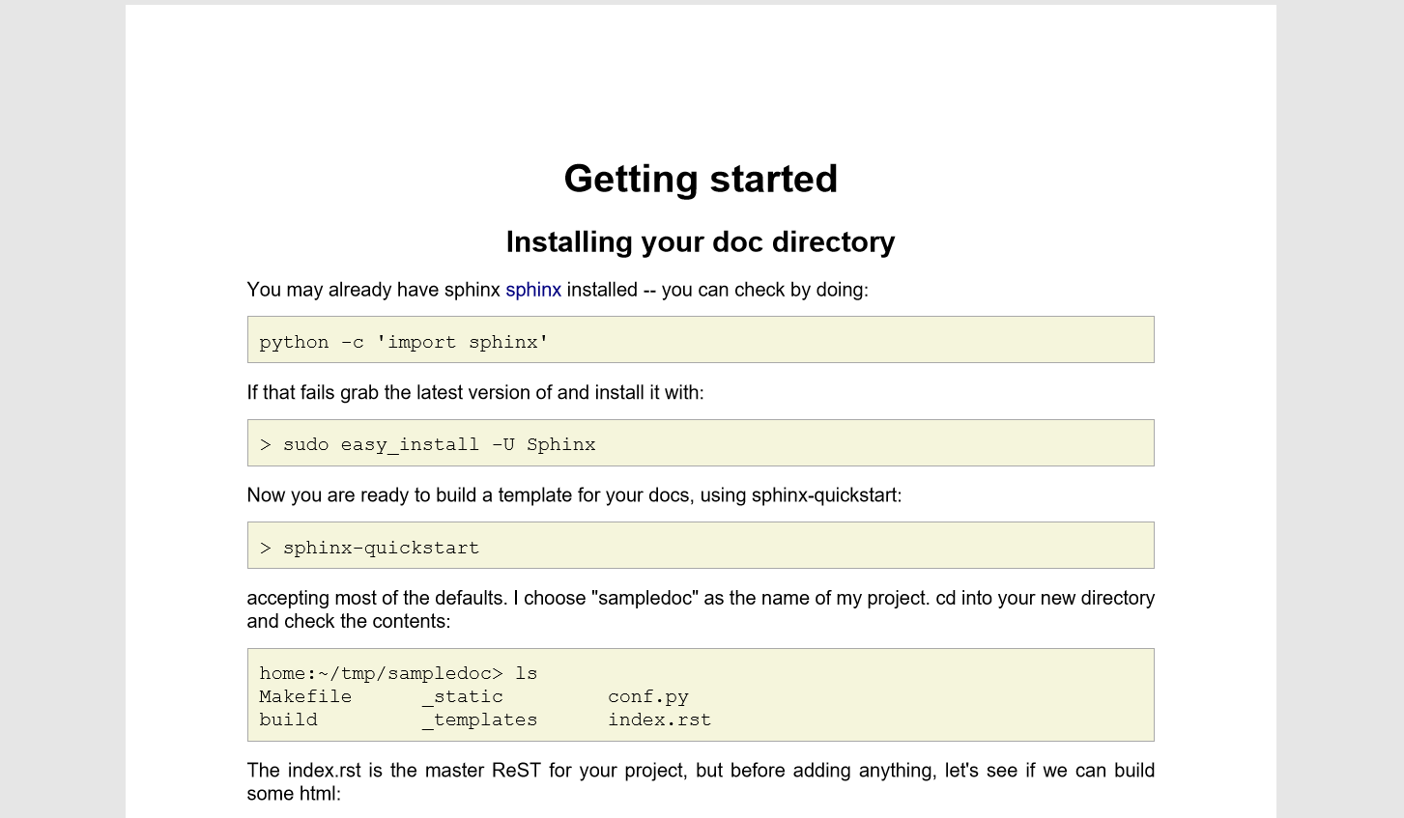Click the 'some html:' text at the bottom
This screenshot has height=818, width=1404.
coord(294,794)
